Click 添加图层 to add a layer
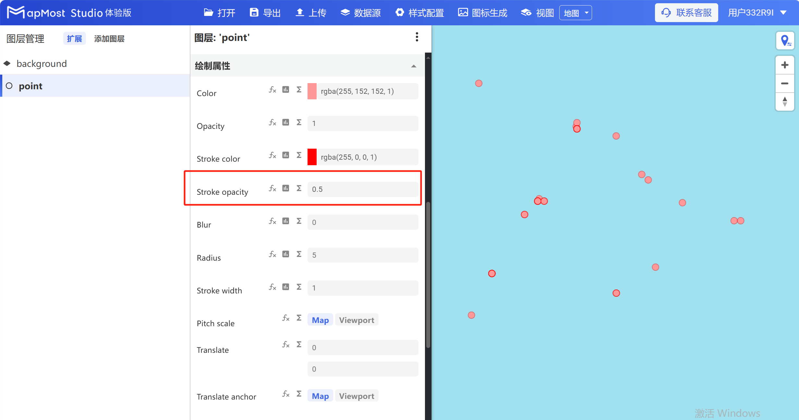This screenshot has width=799, height=420. pyautogui.click(x=109, y=39)
